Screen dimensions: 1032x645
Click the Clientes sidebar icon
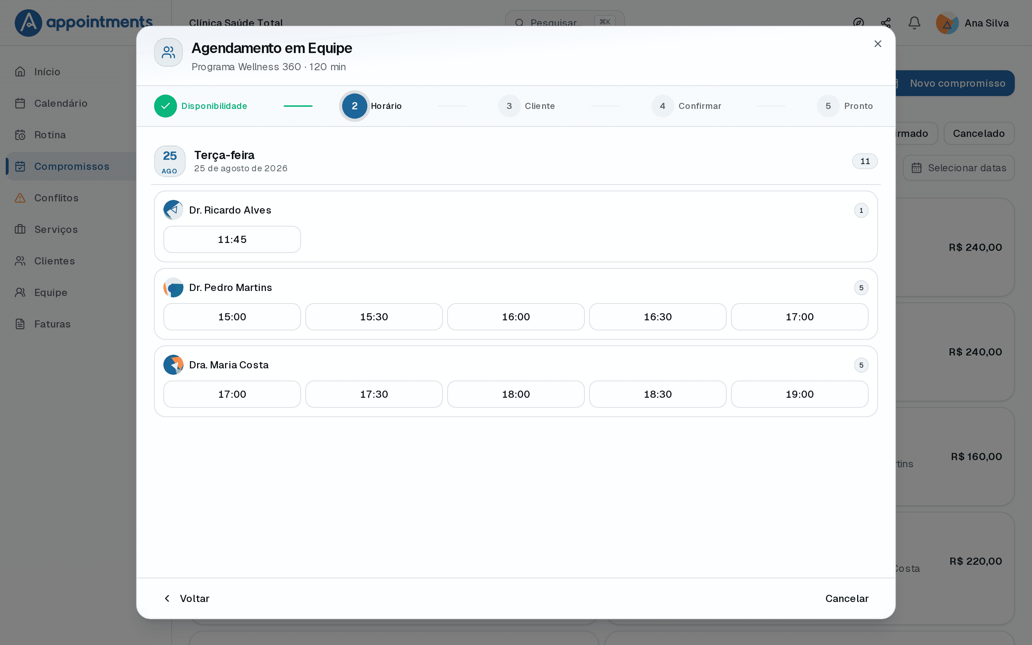[20, 261]
